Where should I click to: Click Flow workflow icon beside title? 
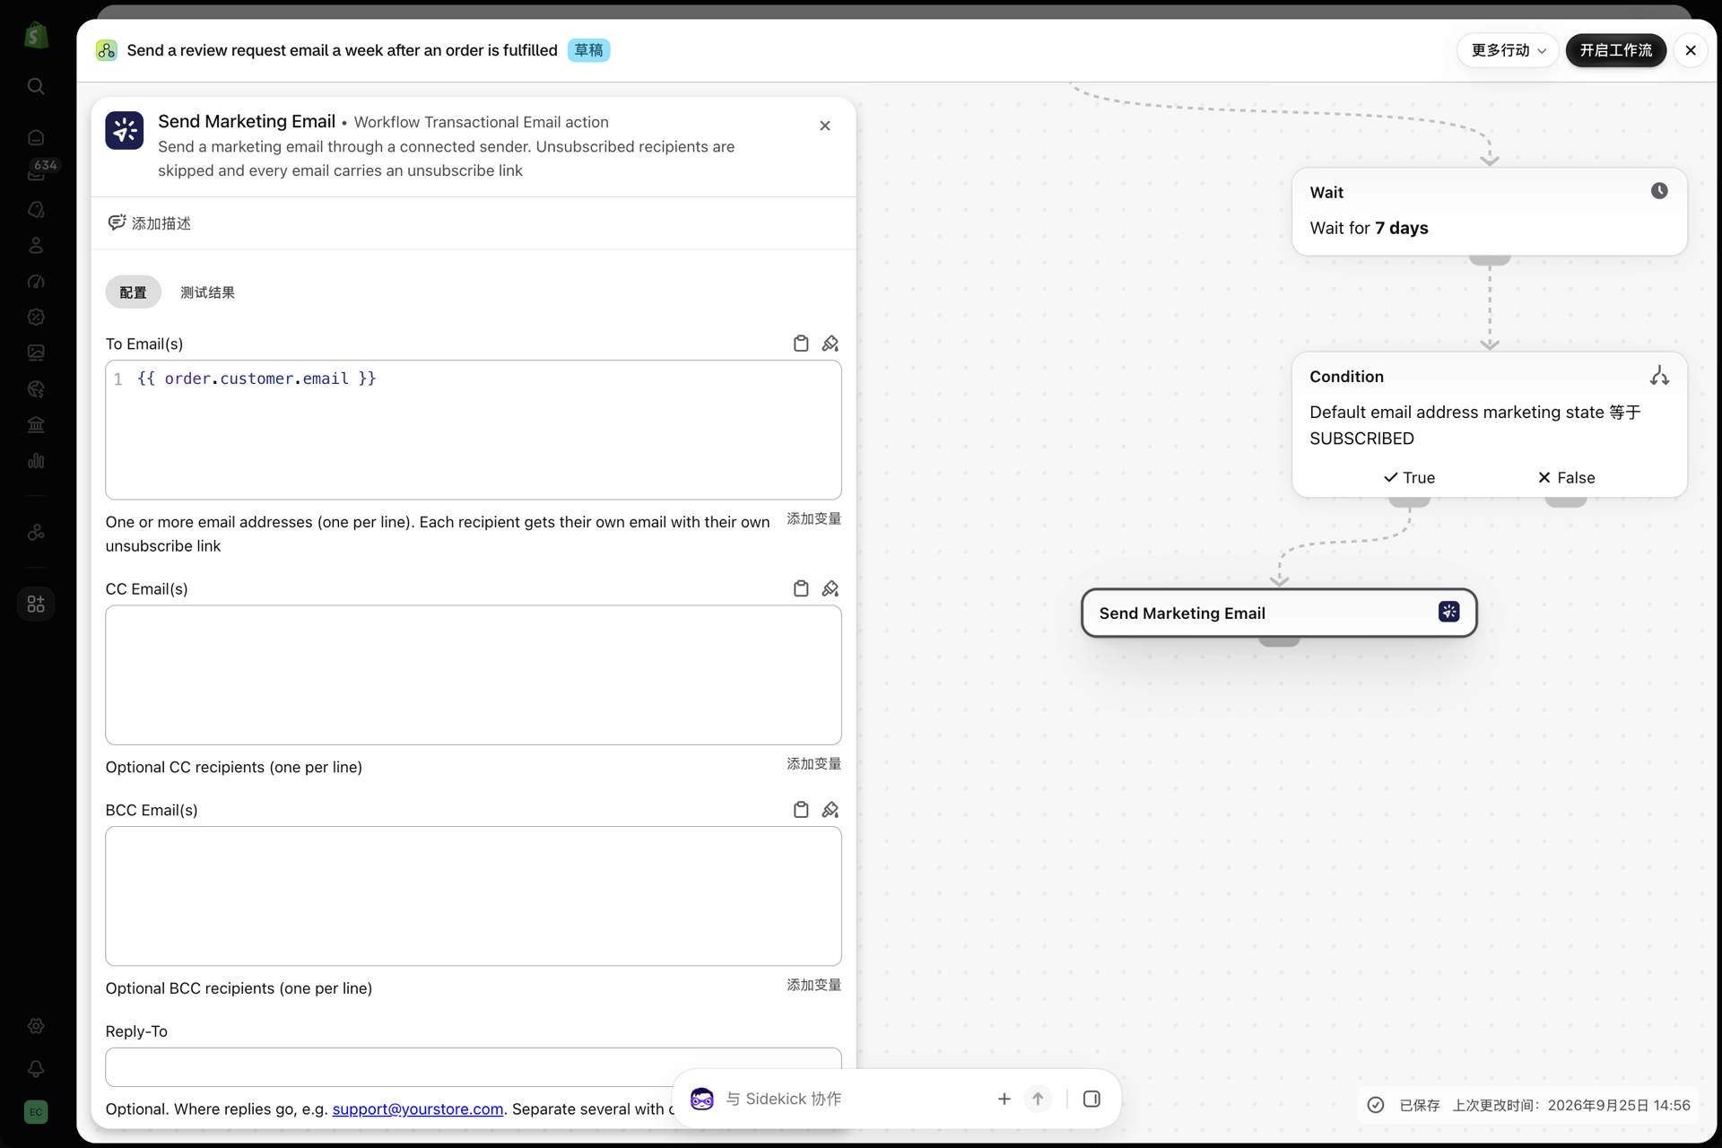click(107, 50)
